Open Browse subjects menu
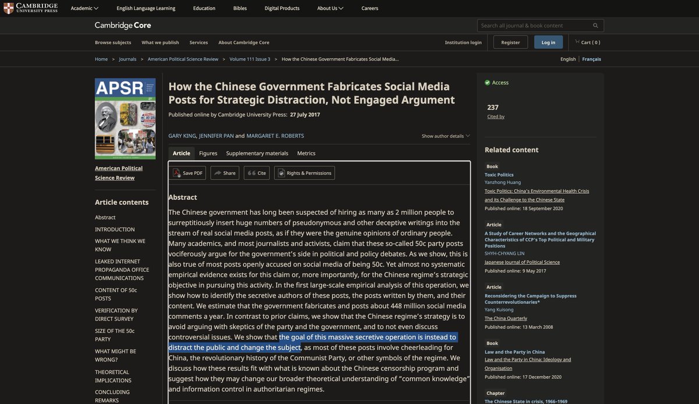Viewport: 699px width, 404px height. click(113, 42)
